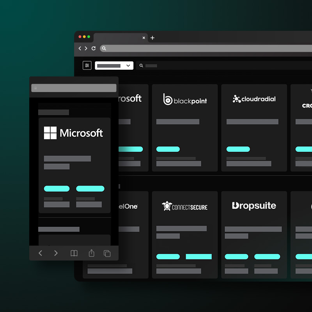Open the tabs overview in the mobile browser
This screenshot has width=312, height=312.
[107, 253]
